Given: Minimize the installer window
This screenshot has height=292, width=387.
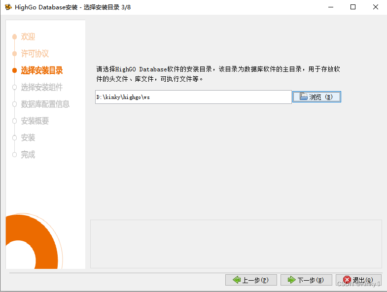Looking at the screenshot, I should pos(331,7).
